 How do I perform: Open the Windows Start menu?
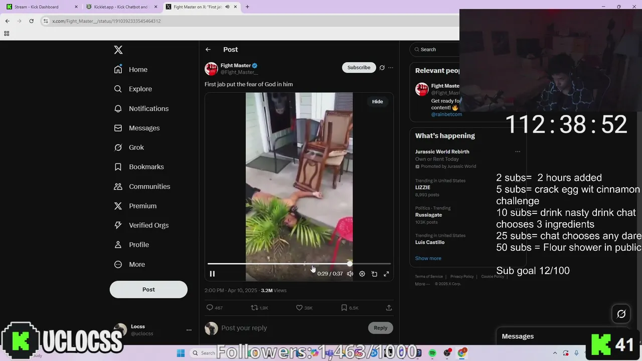pos(181,353)
